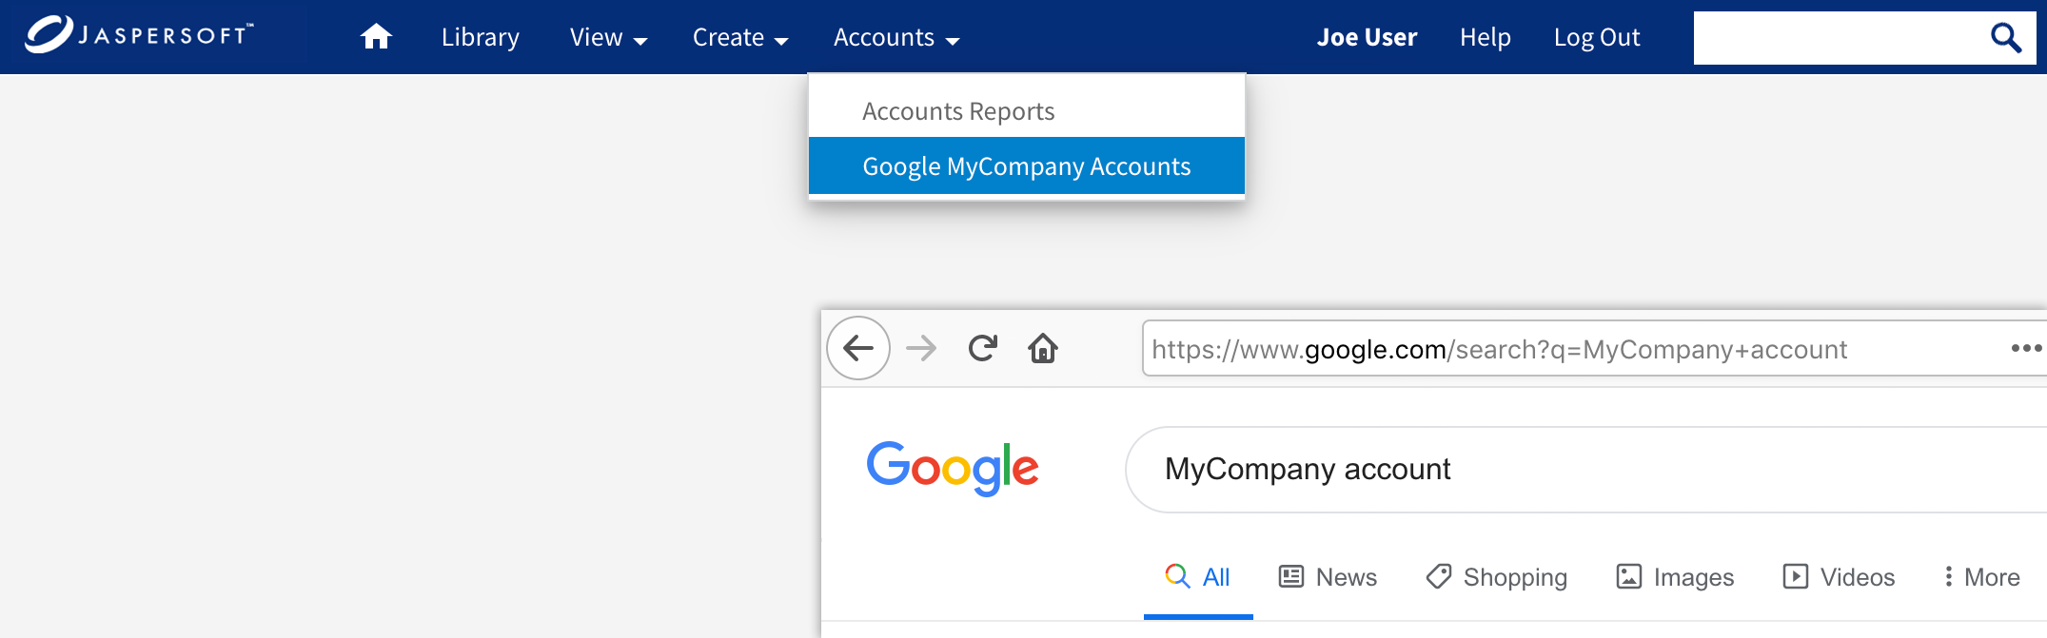
Task: Click the Google logo
Action: tap(952, 468)
